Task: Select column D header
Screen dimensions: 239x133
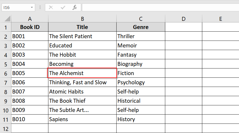Action: [x=183, y=19]
